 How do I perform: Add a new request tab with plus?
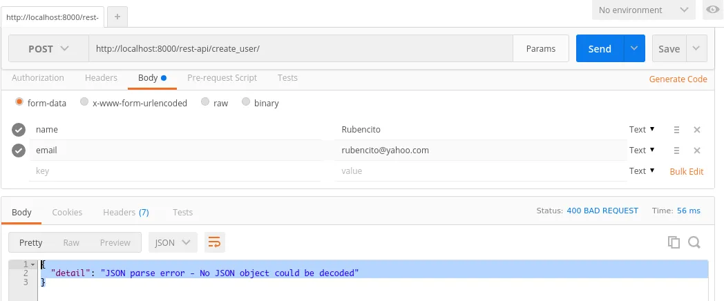pos(117,17)
